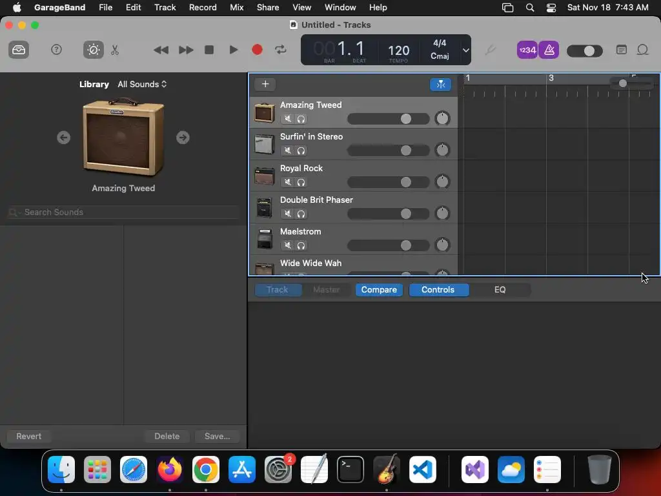Switch to the Controls tab

tap(438, 290)
